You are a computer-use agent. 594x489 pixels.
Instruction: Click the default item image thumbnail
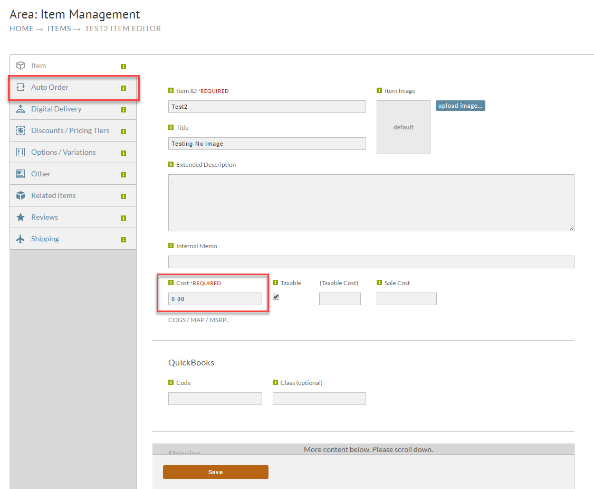pyautogui.click(x=404, y=127)
